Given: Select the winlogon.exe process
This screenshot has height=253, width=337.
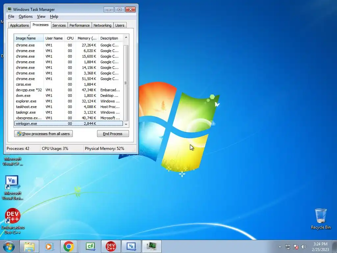Looking at the screenshot, I should [68, 124].
